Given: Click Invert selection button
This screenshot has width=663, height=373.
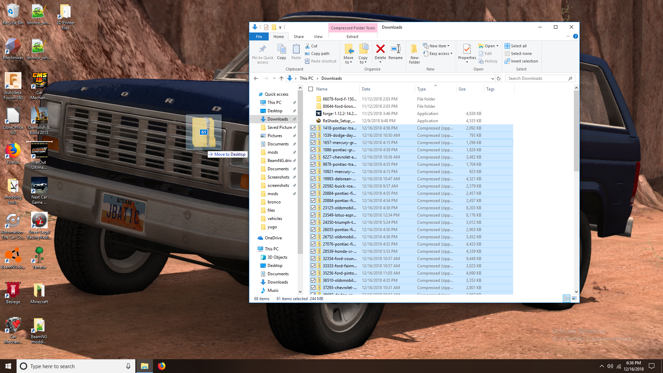Looking at the screenshot, I should (521, 61).
